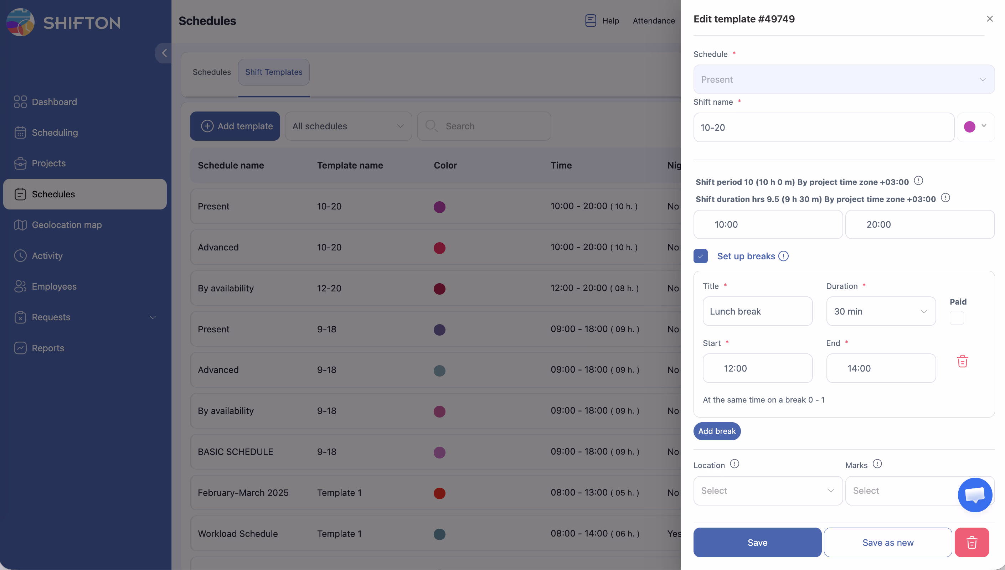Click the Marks info icon
1005x570 pixels.
tap(877, 464)
